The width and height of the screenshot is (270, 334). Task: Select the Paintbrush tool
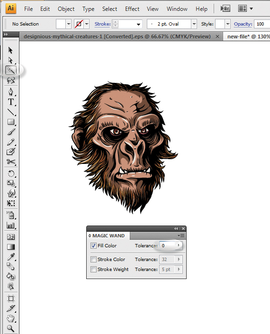pyautogui.click(x=10, y=132)
